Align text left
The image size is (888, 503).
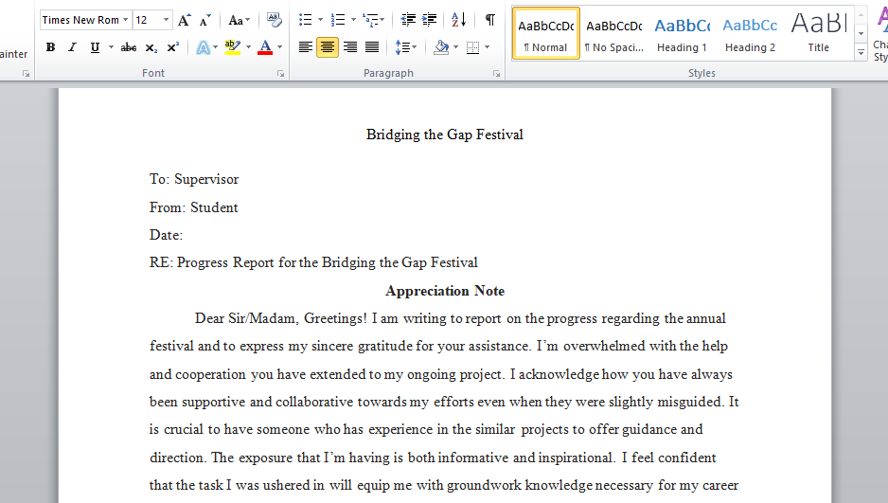(x=305, y=47)
